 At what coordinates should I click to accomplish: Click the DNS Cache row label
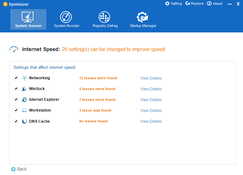(39, 121)
